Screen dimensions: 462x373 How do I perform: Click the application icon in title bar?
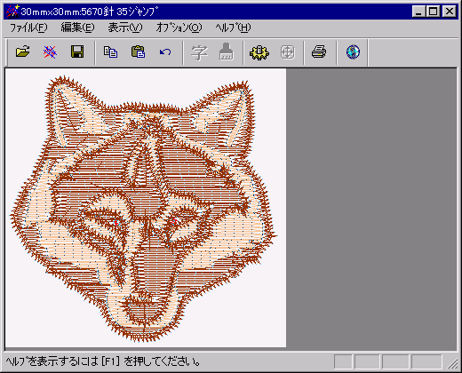(x=12, y=12)
